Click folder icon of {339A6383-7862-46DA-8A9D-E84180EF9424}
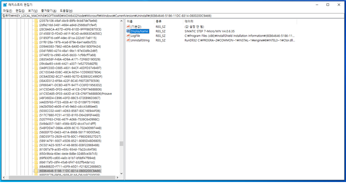The height and width of the screenshot is (184, 346). [36, 47]
